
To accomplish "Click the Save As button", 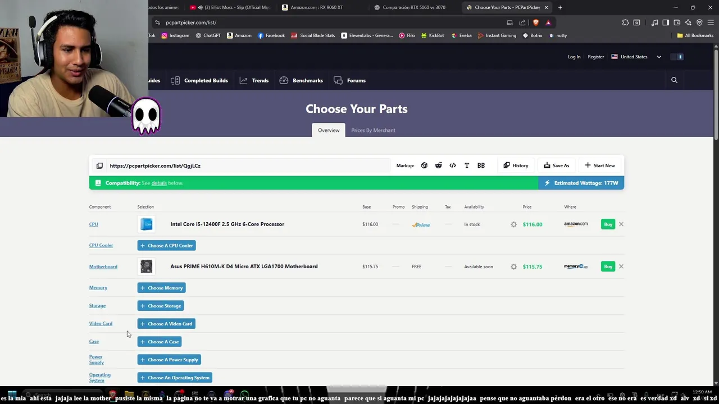I will click(557, 166).
